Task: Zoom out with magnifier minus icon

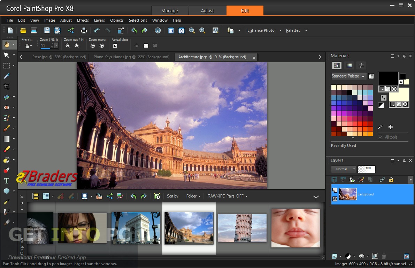Action: point(192,30)
